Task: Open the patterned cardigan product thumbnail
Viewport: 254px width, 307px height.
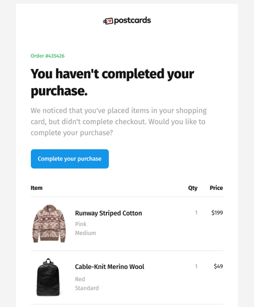Action: [x=49, y=224]
